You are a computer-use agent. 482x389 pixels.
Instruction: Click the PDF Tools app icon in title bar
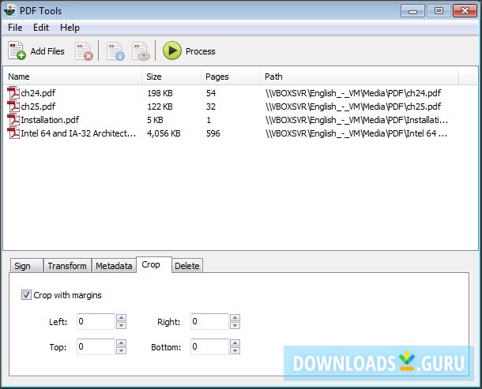coord(9,10)
